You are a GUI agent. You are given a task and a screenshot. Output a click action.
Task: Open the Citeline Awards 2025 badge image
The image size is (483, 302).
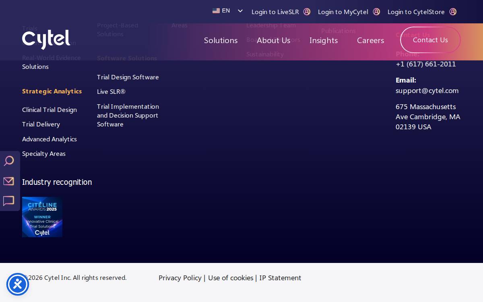pyautogui.click(x=42, y=217)
